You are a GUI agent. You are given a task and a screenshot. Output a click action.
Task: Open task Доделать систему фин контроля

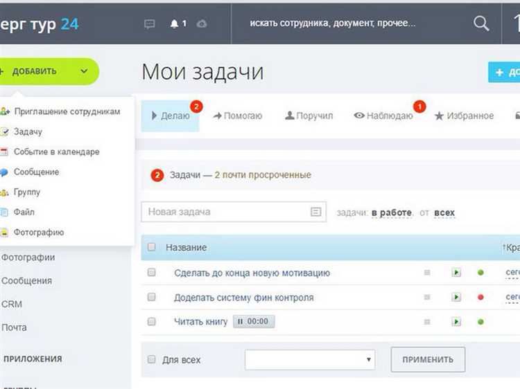(x=244, y=298)
